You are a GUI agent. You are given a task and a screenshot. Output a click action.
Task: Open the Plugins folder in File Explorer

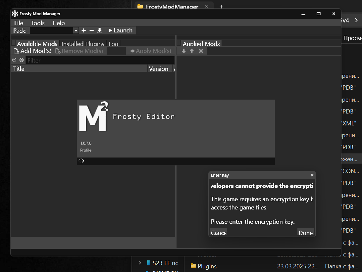[x=207, y=266]
